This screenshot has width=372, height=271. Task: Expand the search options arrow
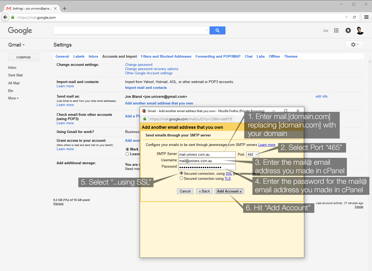click(207, 30)
